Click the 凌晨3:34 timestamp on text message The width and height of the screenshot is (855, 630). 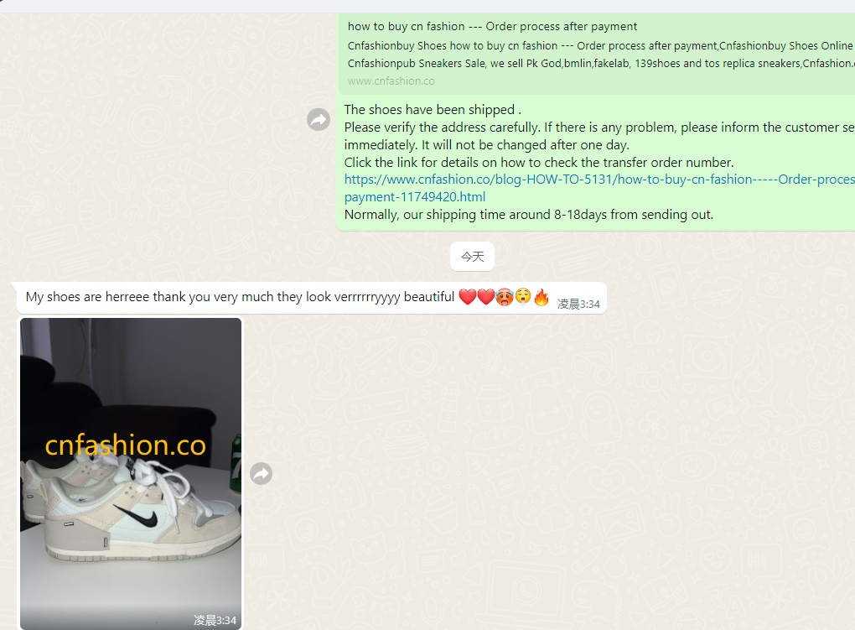[578, 304]
